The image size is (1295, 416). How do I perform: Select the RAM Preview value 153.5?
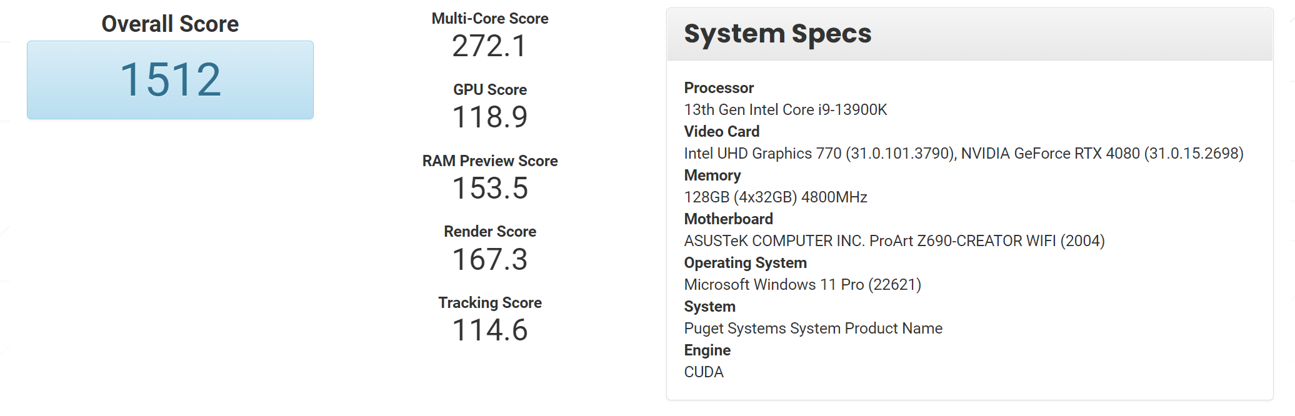490,189
